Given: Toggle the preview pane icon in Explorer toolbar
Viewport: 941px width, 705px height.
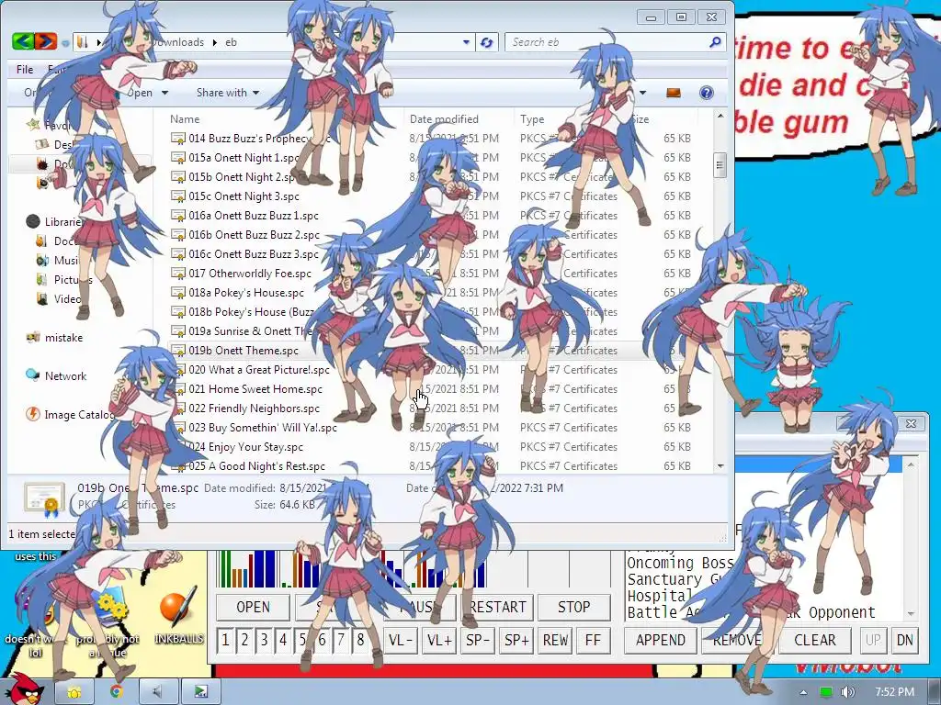Looking at the screenshot, I should (674, 93).
